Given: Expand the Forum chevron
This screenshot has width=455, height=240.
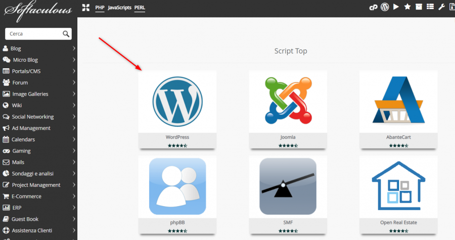Looking at the screenshot, I should (x=74, y=82).
